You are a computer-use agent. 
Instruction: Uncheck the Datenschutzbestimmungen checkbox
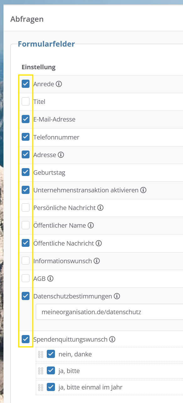pos(26,296)
